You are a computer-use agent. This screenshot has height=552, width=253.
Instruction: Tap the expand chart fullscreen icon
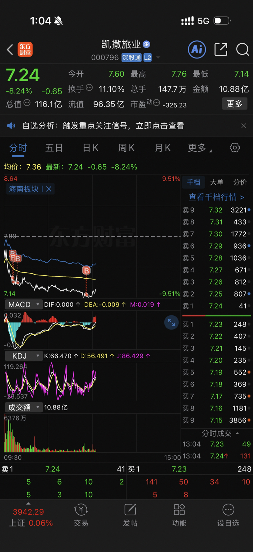[172, 322]
